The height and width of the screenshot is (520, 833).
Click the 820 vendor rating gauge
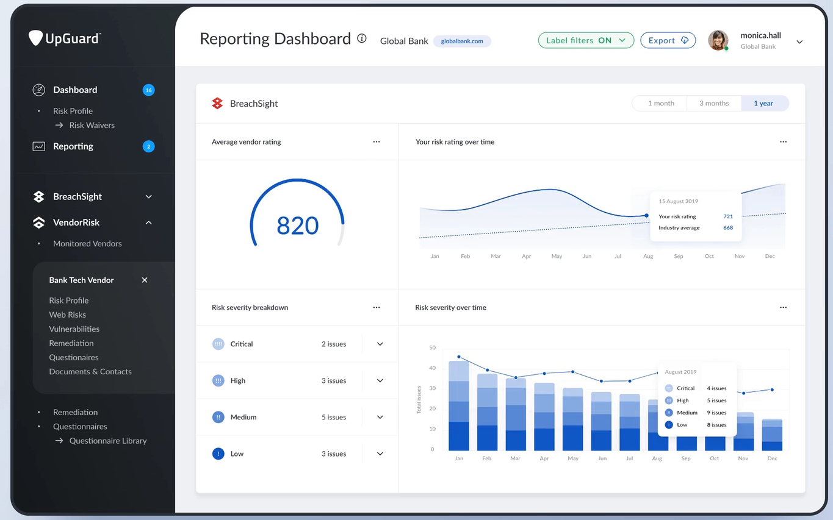297,212
